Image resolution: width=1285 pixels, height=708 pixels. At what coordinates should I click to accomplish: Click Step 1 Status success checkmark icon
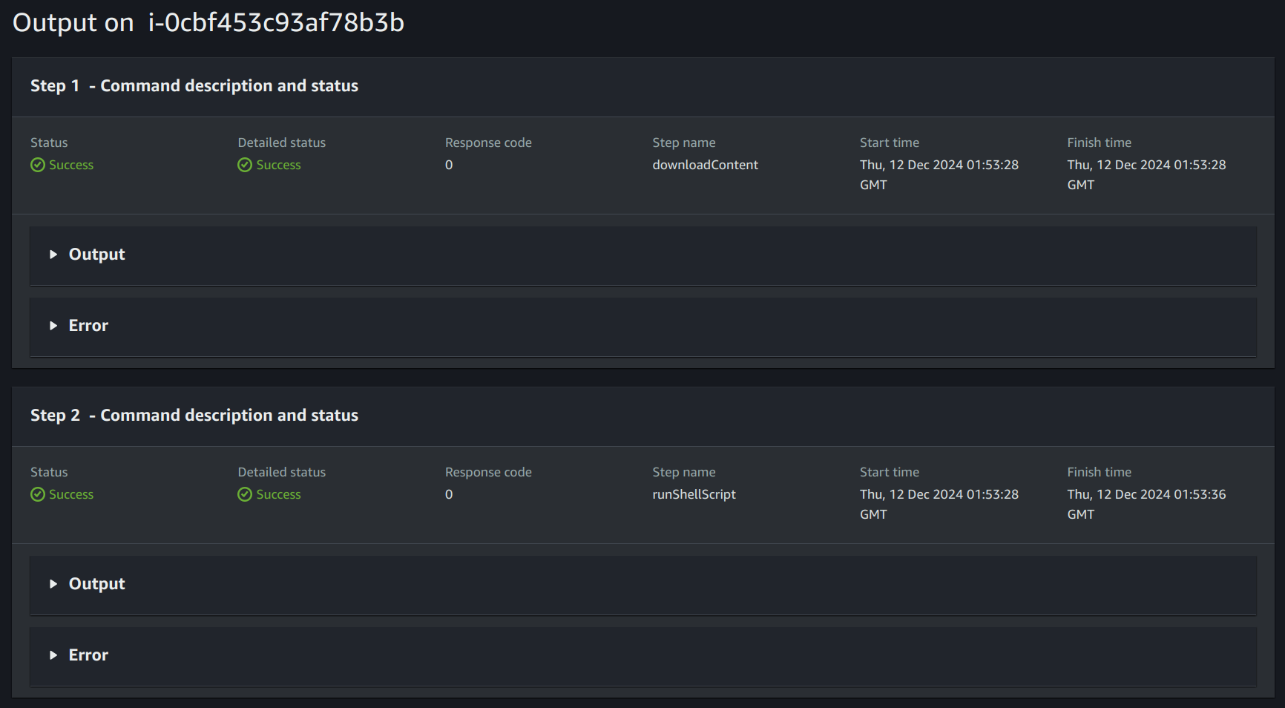[x=38, y=165]
